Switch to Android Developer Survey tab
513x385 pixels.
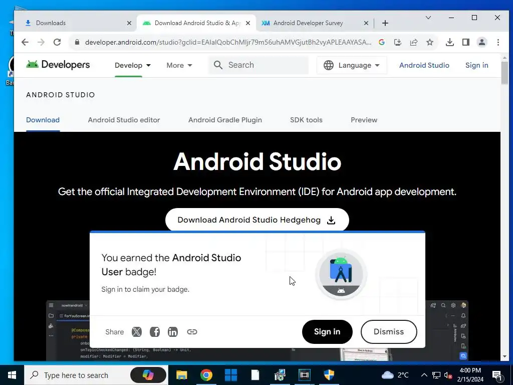(x=314, y=23)
